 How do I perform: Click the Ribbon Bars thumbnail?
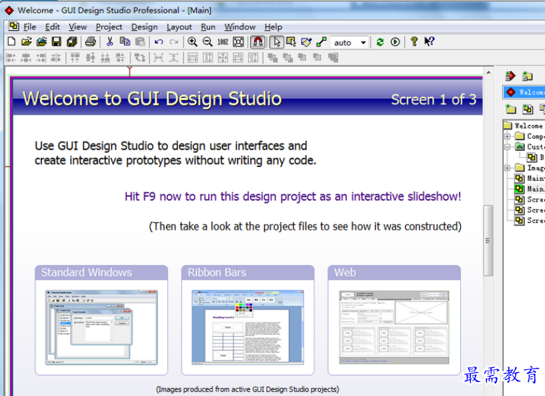coord(248,327)
